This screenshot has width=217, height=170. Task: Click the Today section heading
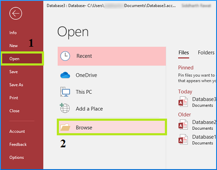point(185,92)
